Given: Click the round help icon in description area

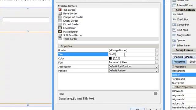Looking at the screenshot, I should point(156,94).
